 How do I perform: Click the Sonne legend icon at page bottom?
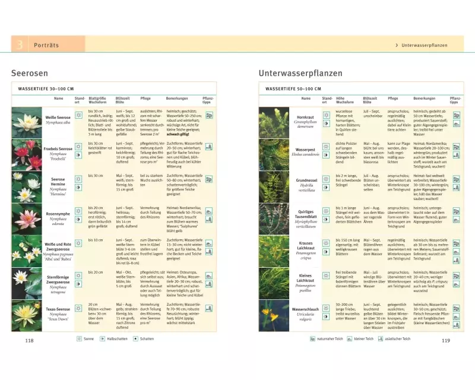pos(78,338)
